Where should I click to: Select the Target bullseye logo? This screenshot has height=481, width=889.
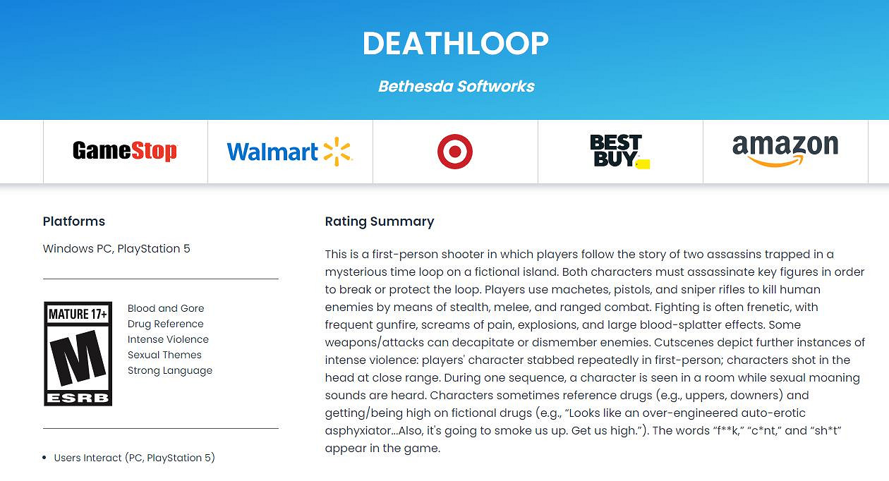coord(455,152)
